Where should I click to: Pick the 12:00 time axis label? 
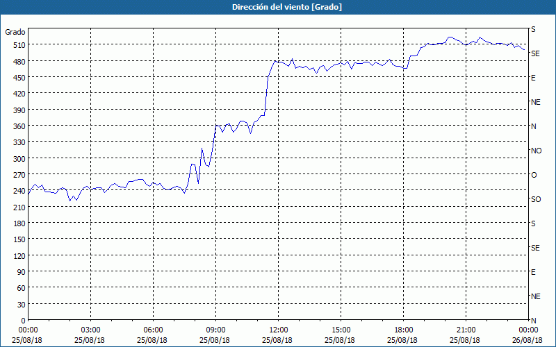(x=279, y=330)
